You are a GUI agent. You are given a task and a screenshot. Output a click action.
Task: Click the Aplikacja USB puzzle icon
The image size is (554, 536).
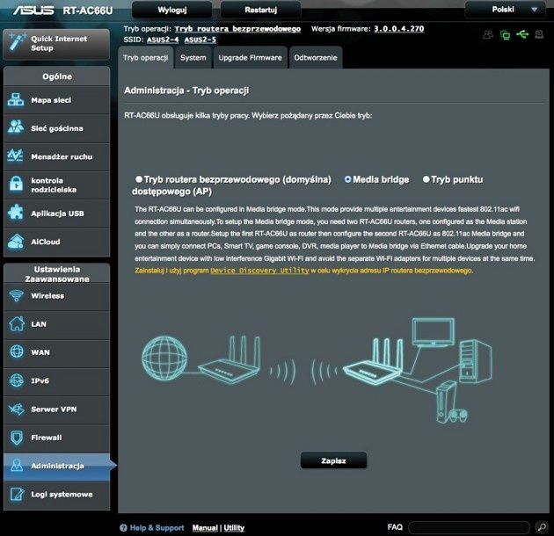(16, 213)
